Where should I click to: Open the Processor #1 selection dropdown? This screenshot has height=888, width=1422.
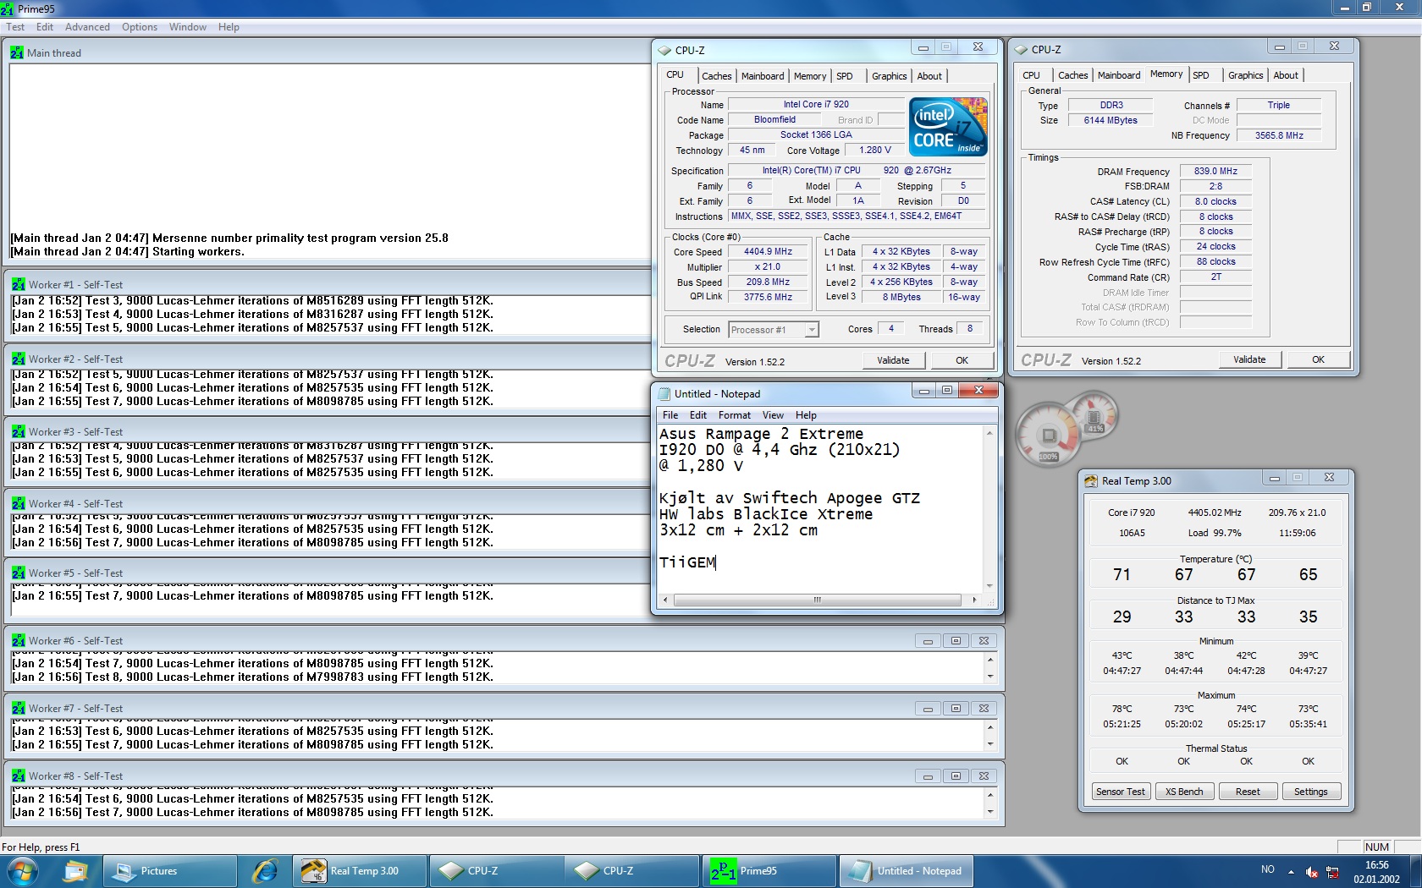811,330
